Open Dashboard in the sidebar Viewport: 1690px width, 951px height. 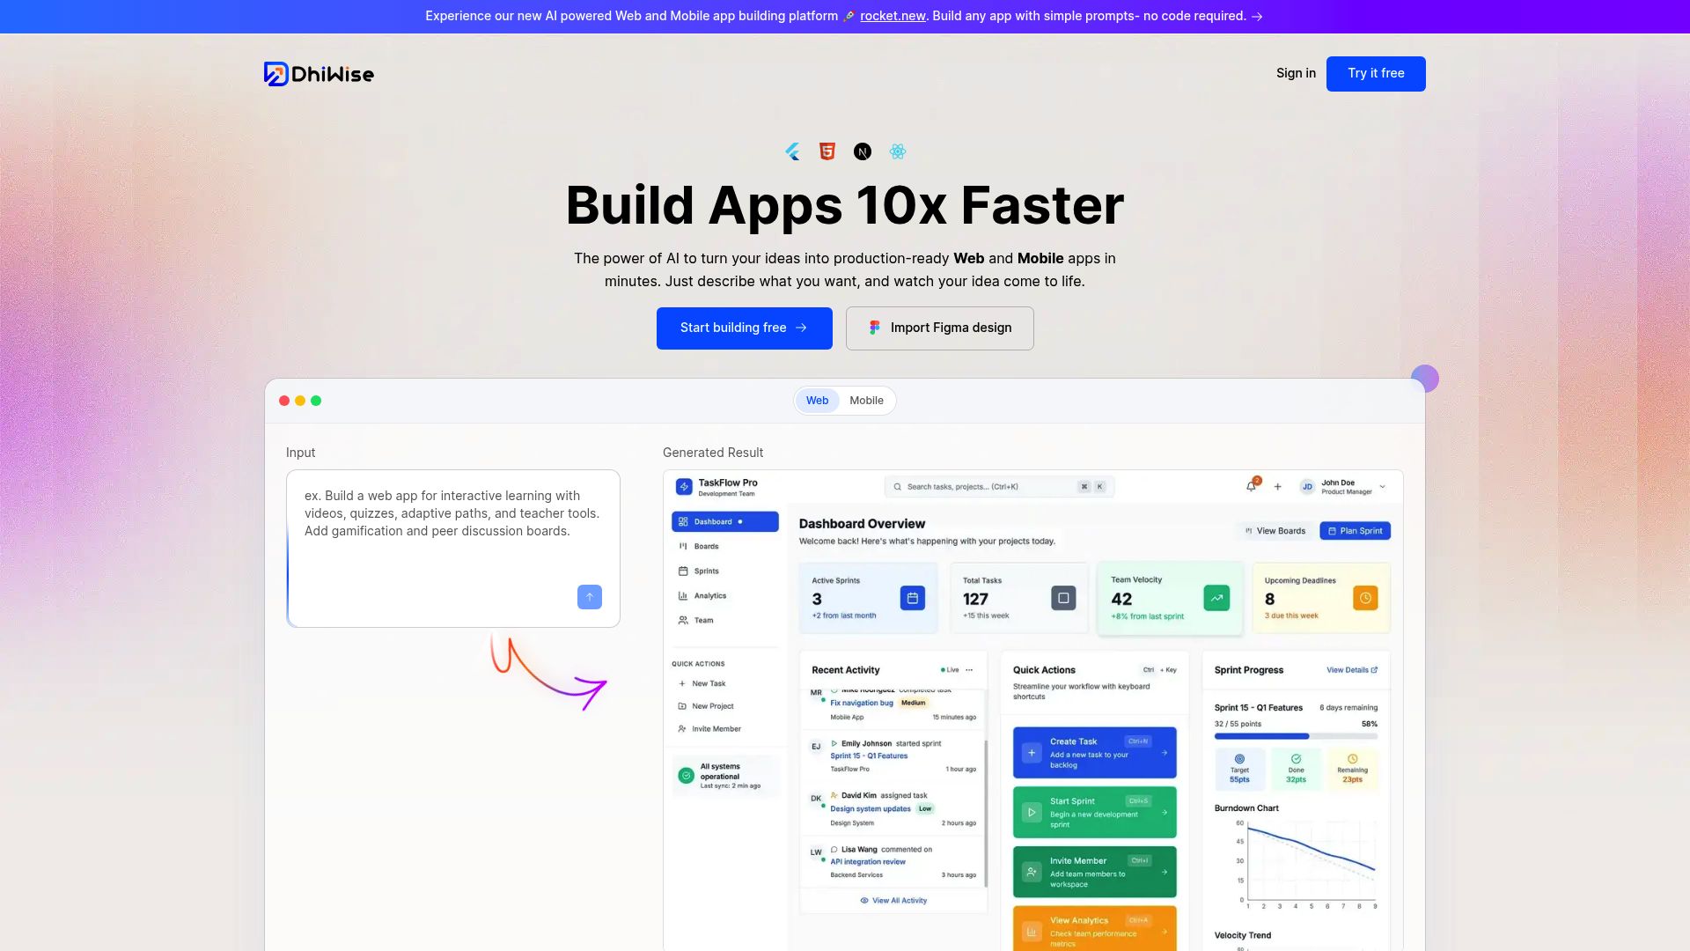point(725,522)
